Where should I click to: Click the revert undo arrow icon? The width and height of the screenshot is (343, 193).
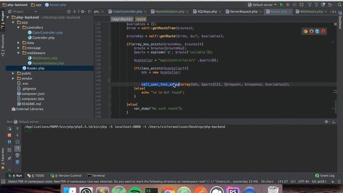coord(330,5)
